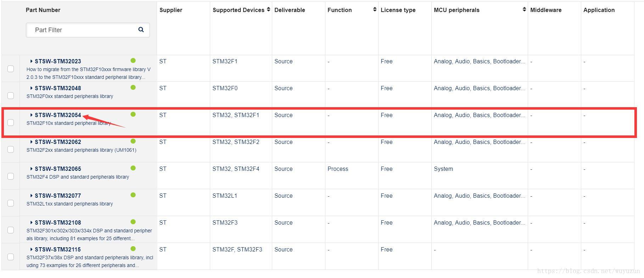Image resolution: width=644 pixels, height=278 pixels.
Task: Click the 'STM32F, STM32F3' supported devices cell
Action: pos(237,249)
